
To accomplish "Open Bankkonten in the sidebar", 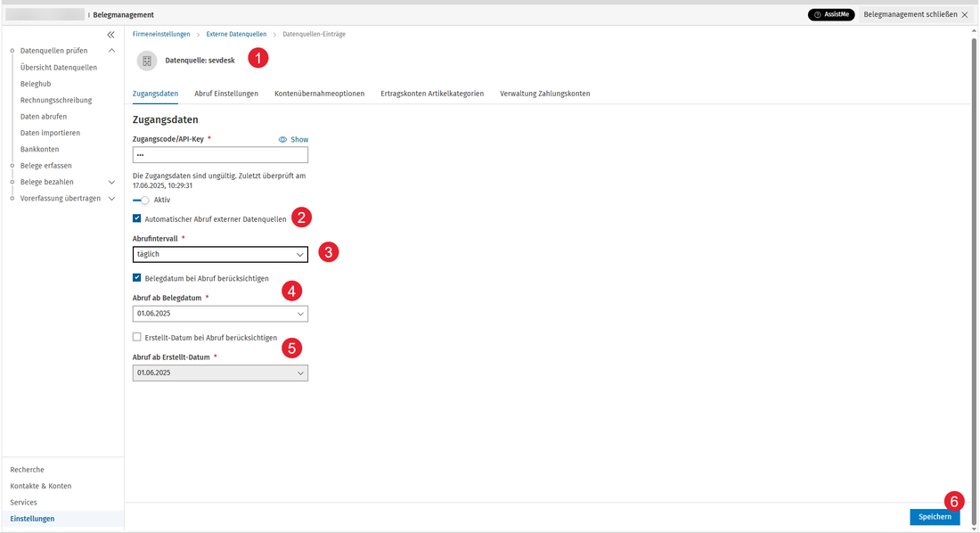I will click(x=39, y=149).
